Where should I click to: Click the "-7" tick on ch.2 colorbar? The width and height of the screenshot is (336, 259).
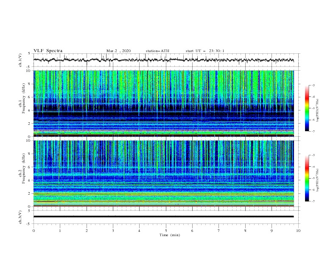313,201
